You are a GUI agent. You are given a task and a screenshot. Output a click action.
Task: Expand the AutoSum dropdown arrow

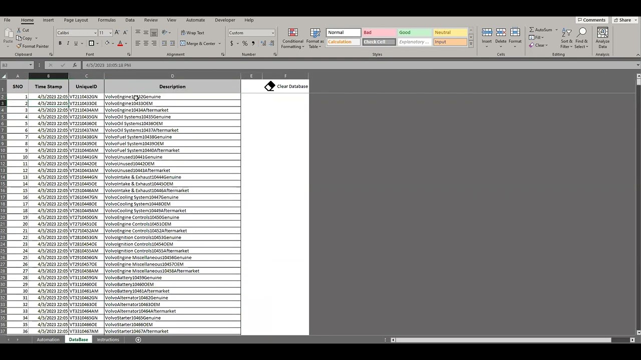(x=556, y=30)
